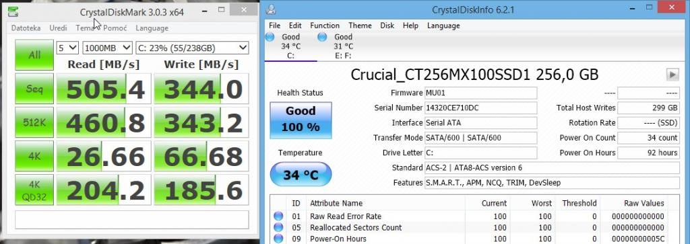Click Power On Hours value 92 hours
Viewport: 690px width, 244px height.
click(x=649, y=153)
